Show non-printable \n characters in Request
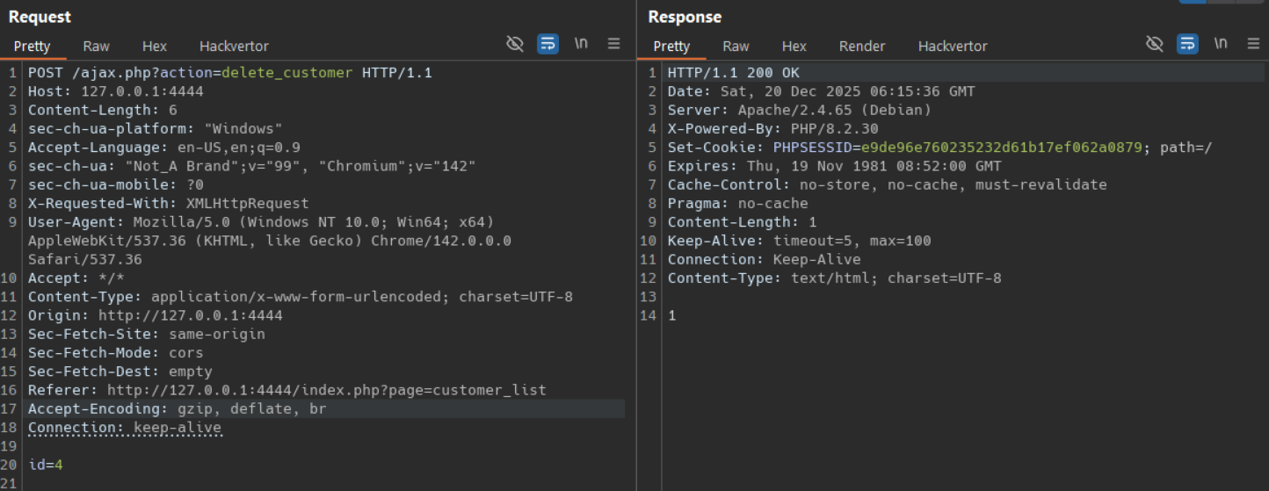The height and width of the screenshot is (491, 1269). [x=581, y=44]
